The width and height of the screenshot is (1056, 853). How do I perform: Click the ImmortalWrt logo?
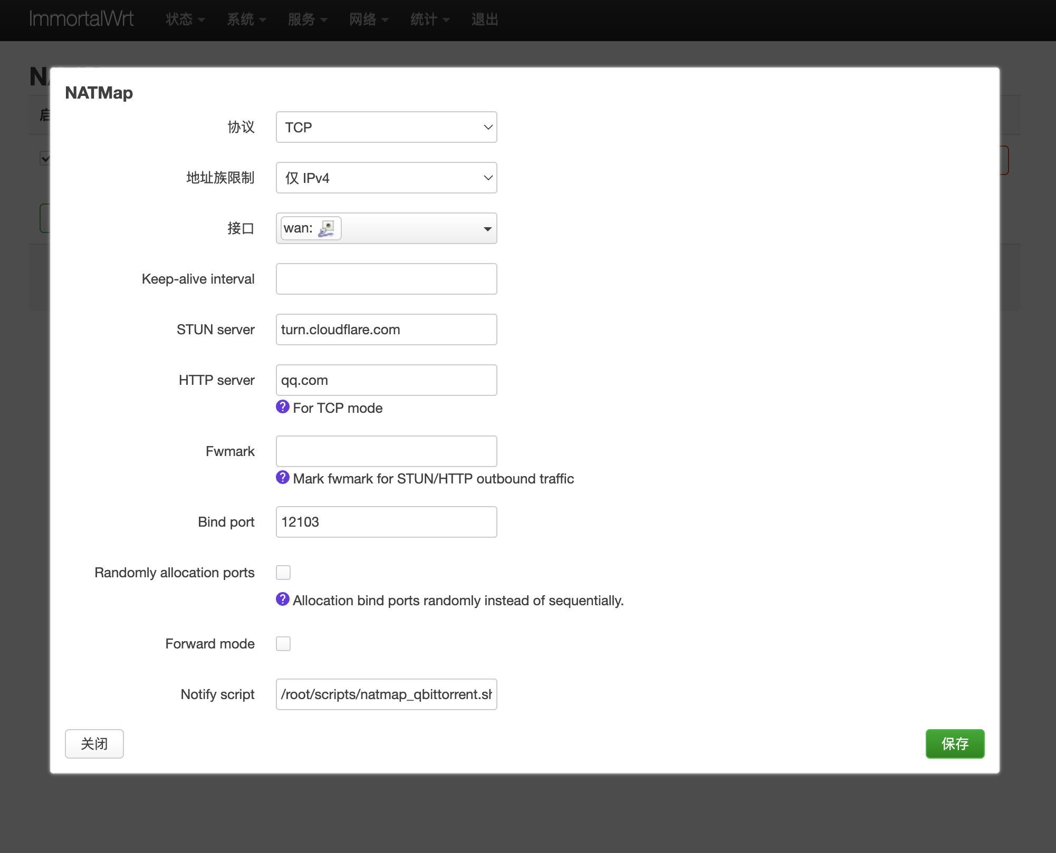pos(81,20)
